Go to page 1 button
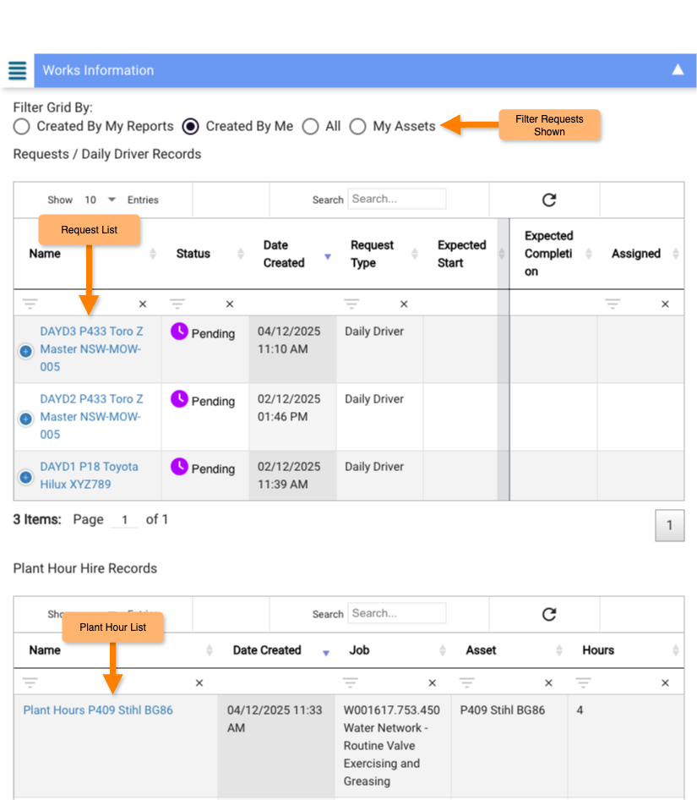 (669, 525)
